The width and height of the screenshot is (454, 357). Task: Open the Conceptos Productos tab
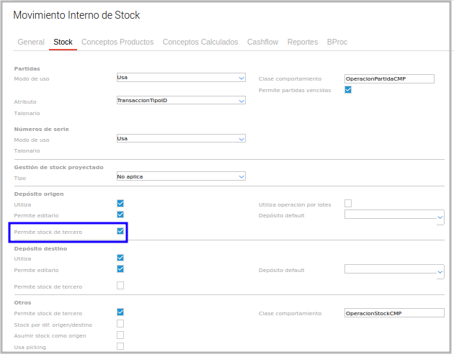coord(117,42)
